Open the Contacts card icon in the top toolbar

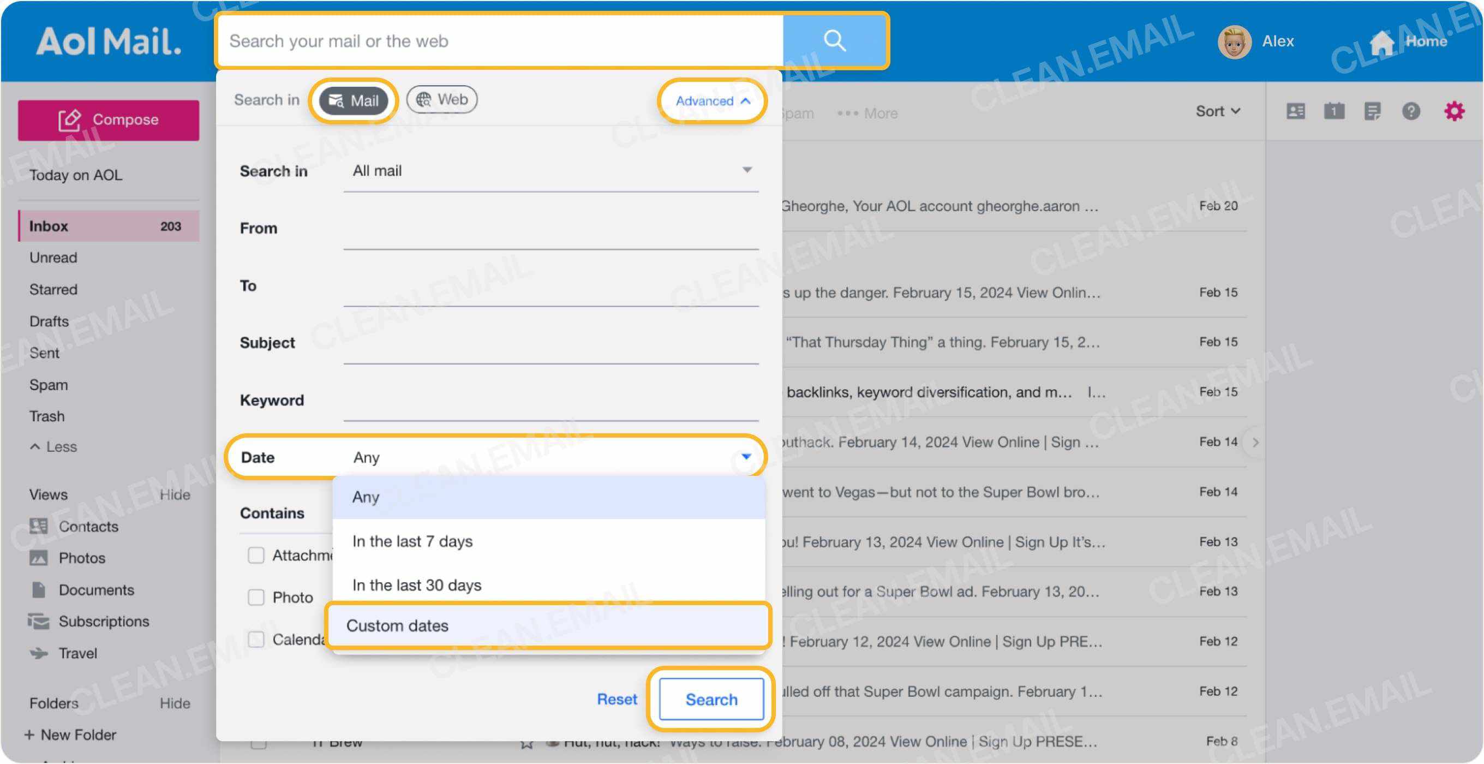tap(1296, 111)
